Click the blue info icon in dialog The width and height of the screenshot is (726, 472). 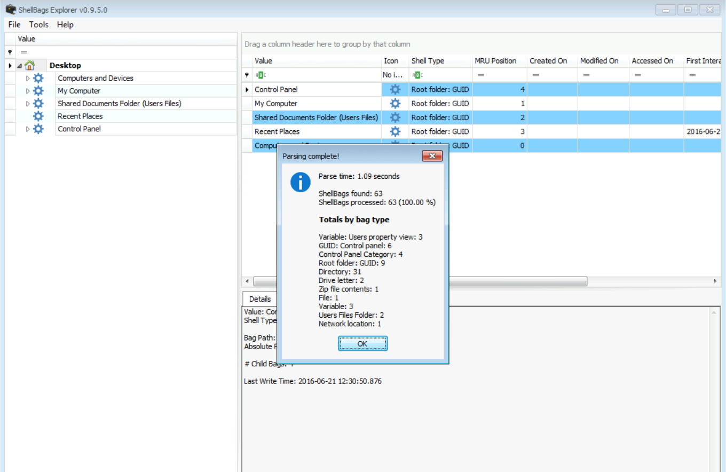(301, 182)
